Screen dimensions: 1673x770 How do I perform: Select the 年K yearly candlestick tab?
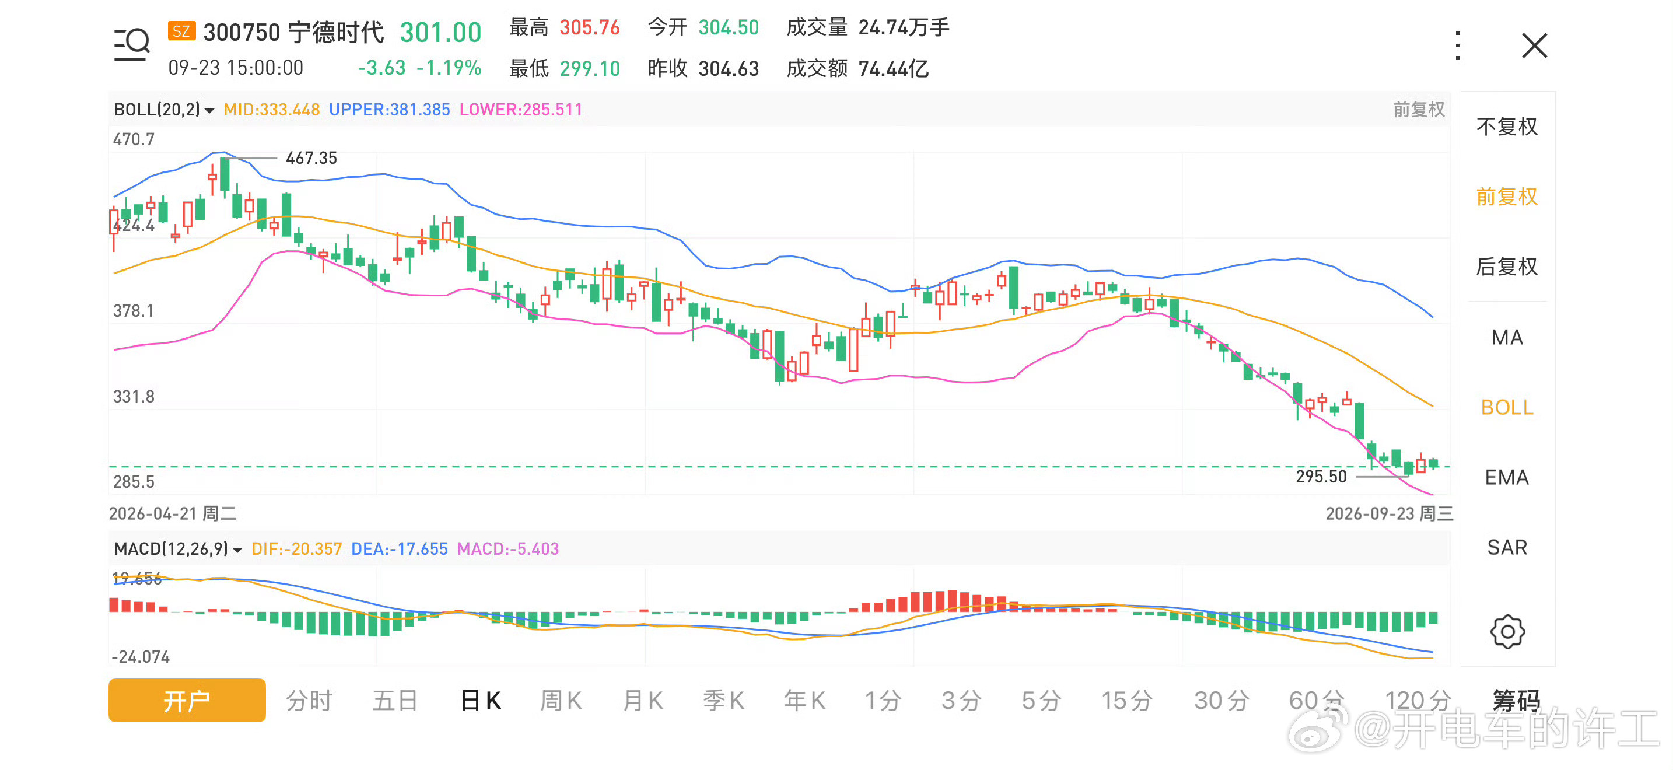click(x=804, y=701)
